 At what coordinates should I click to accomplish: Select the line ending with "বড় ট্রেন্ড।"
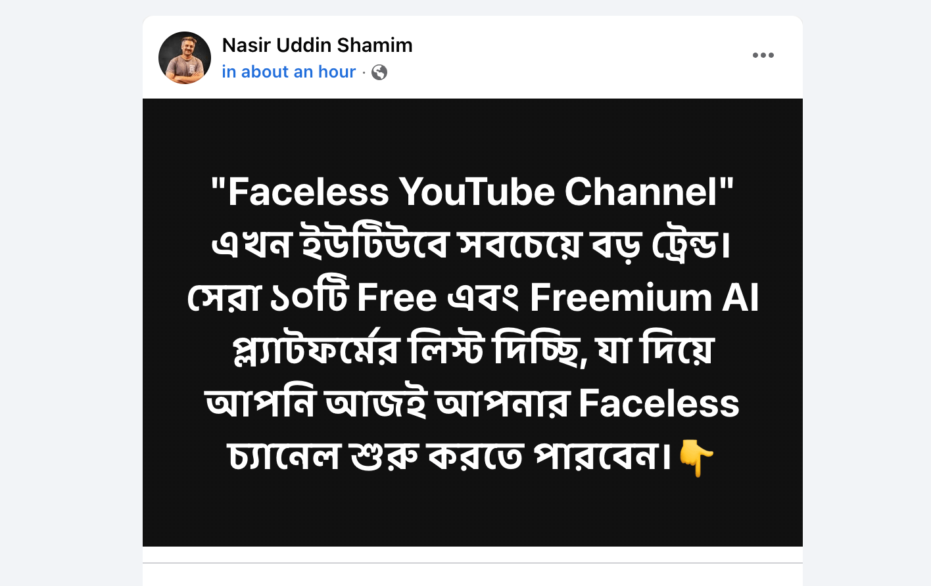(472, 245)
